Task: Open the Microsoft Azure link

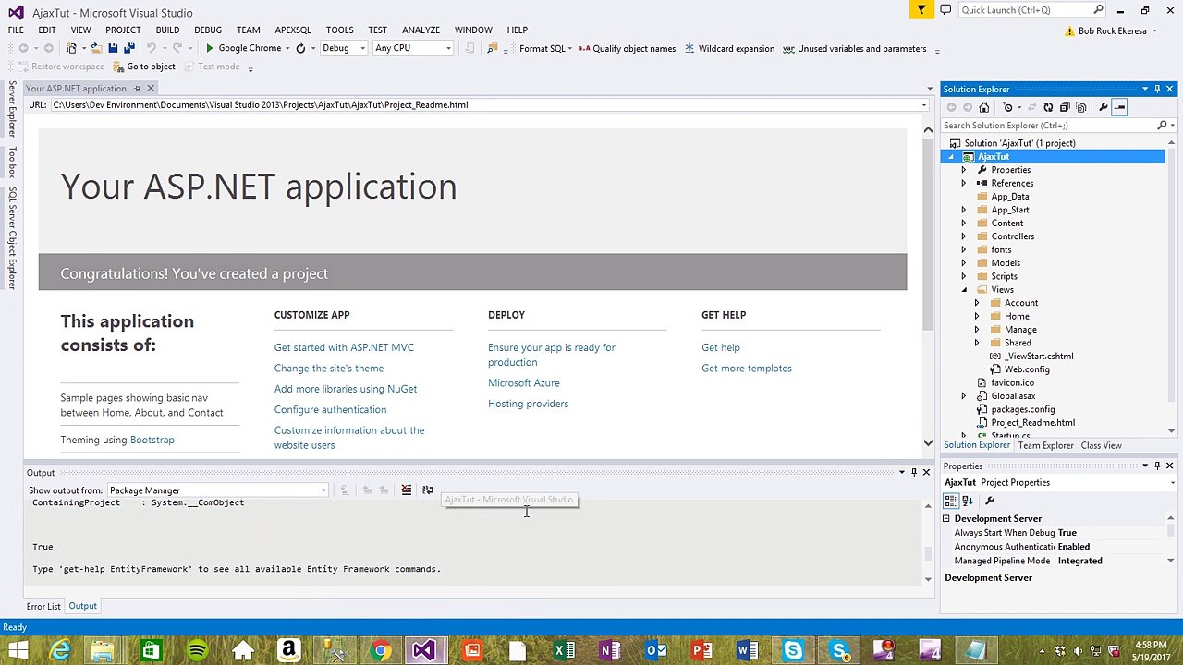Action: coord(524,383)
